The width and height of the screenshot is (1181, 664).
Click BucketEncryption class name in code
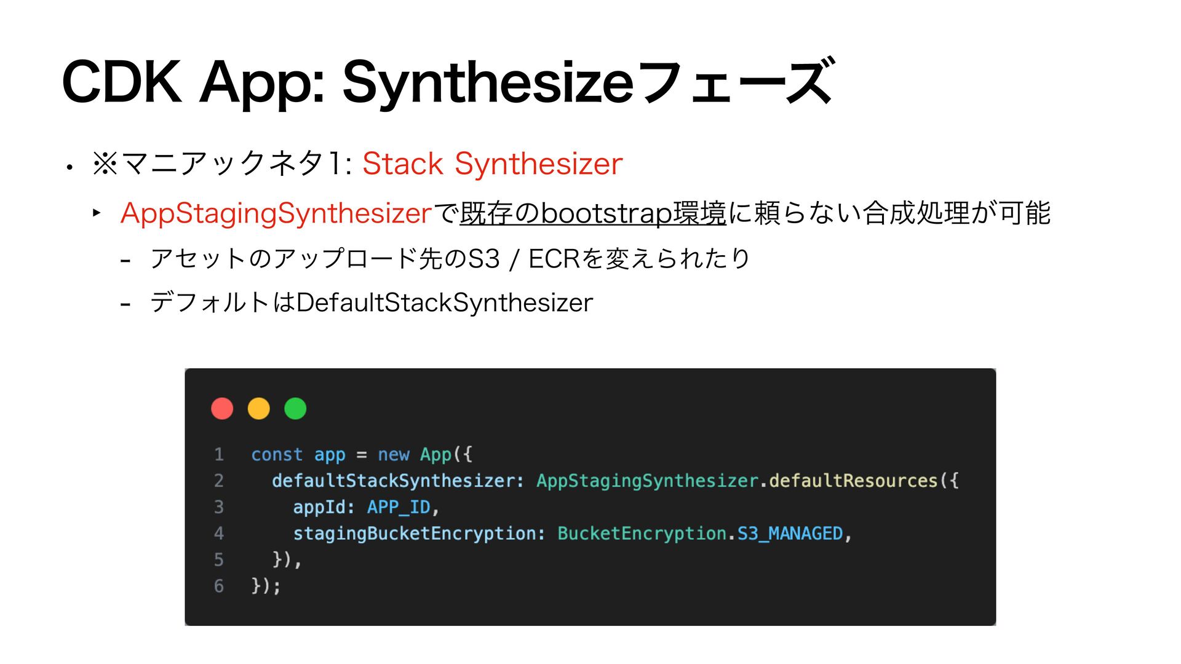[x=642, y=534]
